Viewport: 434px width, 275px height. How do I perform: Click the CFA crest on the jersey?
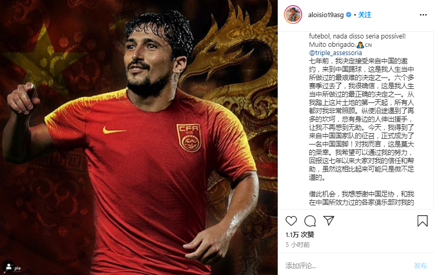(x=189, y=137)
